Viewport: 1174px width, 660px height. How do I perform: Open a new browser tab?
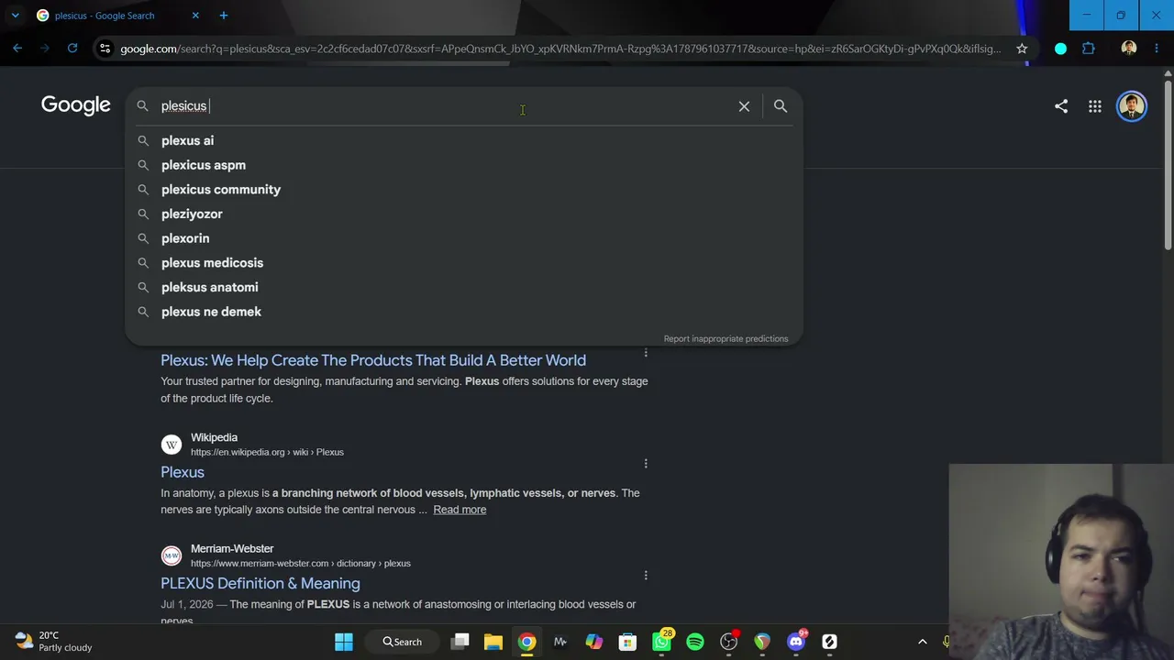point(224,16)
